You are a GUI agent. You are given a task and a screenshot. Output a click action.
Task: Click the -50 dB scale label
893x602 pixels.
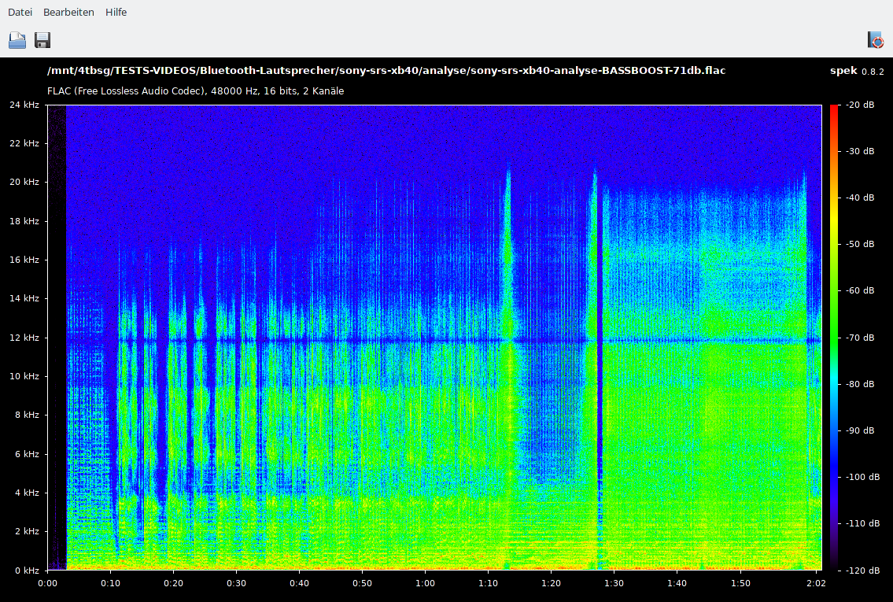pyautogui.click(x=860, y=244)
